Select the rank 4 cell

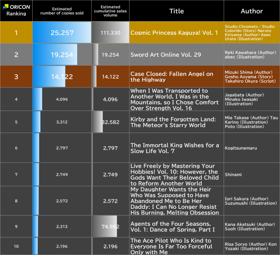(x=16, y=99)
